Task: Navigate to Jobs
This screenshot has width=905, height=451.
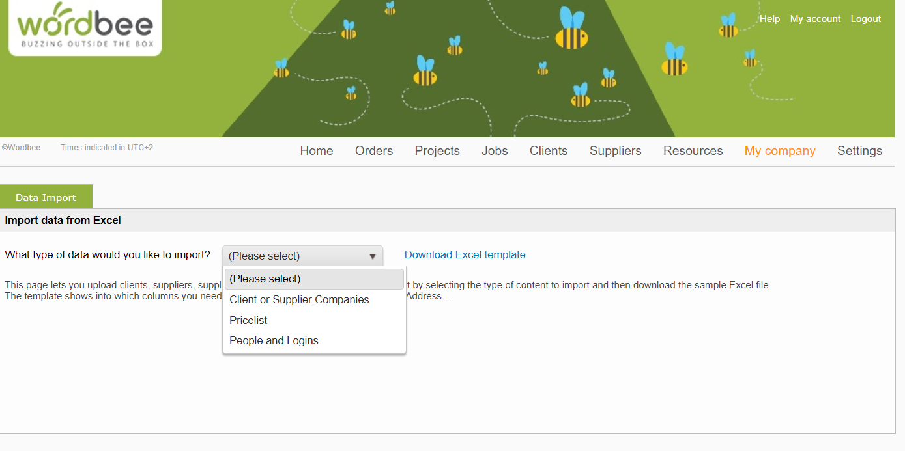Action: [x=495, y=151]
